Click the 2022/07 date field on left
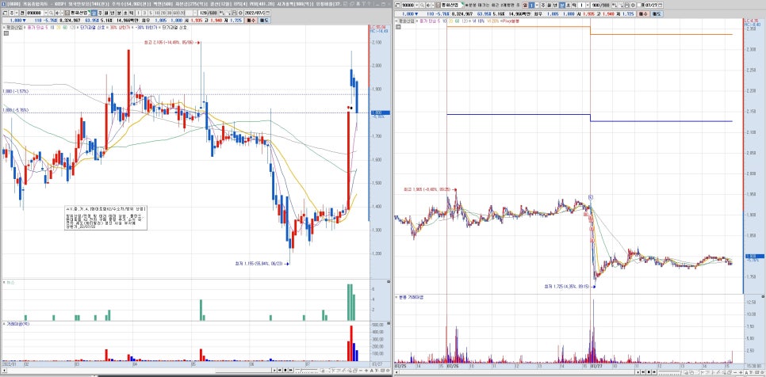Viewport: 766px width, 377px height. (x=255, y=13)
